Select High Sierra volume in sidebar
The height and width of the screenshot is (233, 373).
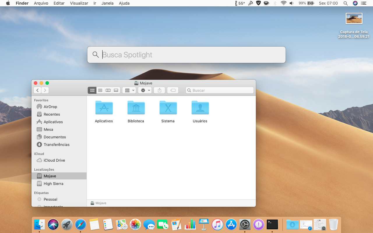pos(53,183)
